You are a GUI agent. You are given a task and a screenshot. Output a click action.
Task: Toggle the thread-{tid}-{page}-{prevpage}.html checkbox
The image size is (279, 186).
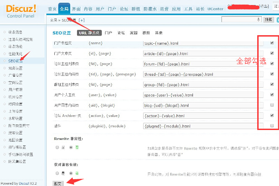coord(271,74)
